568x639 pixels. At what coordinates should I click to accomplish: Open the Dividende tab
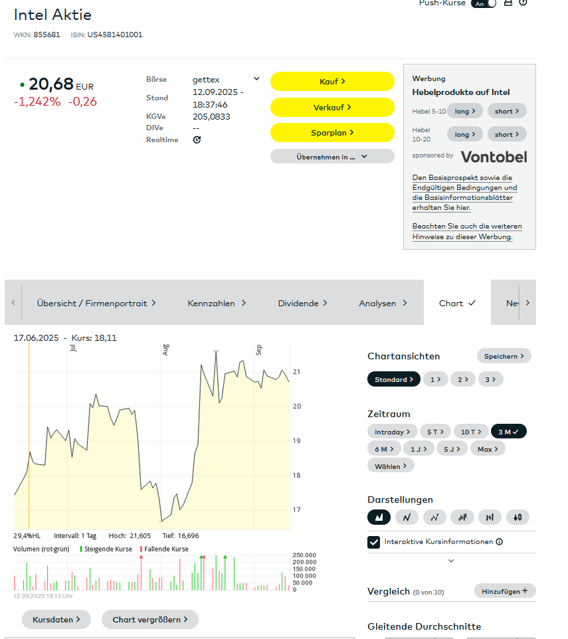pyautogui.click(x=302, y=303)
